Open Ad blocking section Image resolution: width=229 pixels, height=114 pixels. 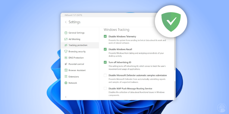point(80,39)
